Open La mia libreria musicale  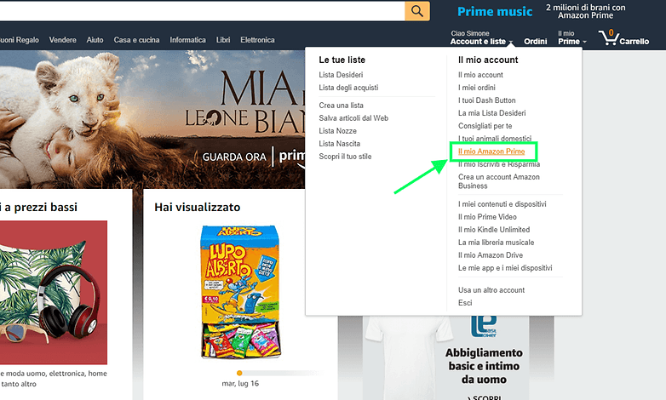pyautogui.click(x=497, y=242)
